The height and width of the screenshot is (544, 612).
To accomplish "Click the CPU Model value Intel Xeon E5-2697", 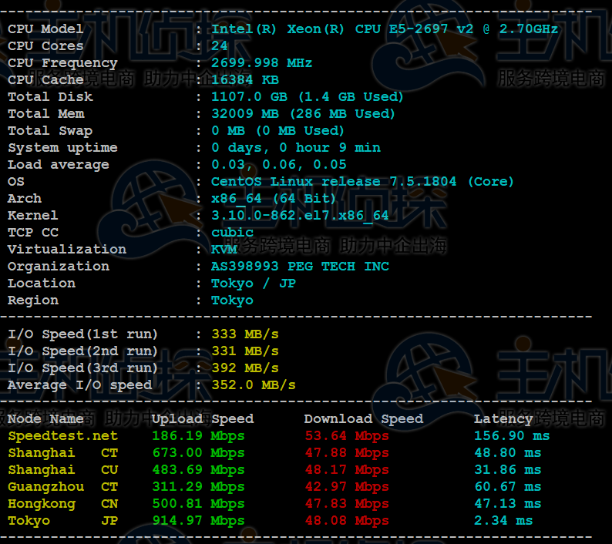I will [x=385, y=29].
